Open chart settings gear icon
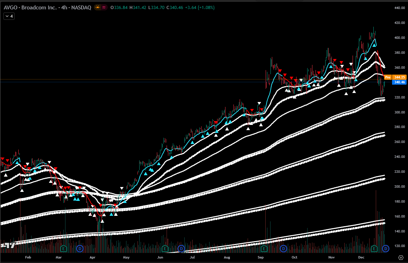 pyautogui.click(x=401, y=257)
